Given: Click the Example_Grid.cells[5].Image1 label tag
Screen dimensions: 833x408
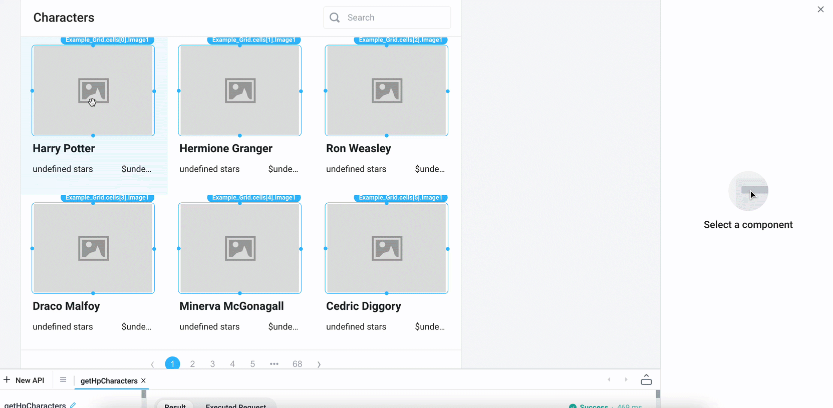Looking at the screenshot, I should (x=401, y=198).
